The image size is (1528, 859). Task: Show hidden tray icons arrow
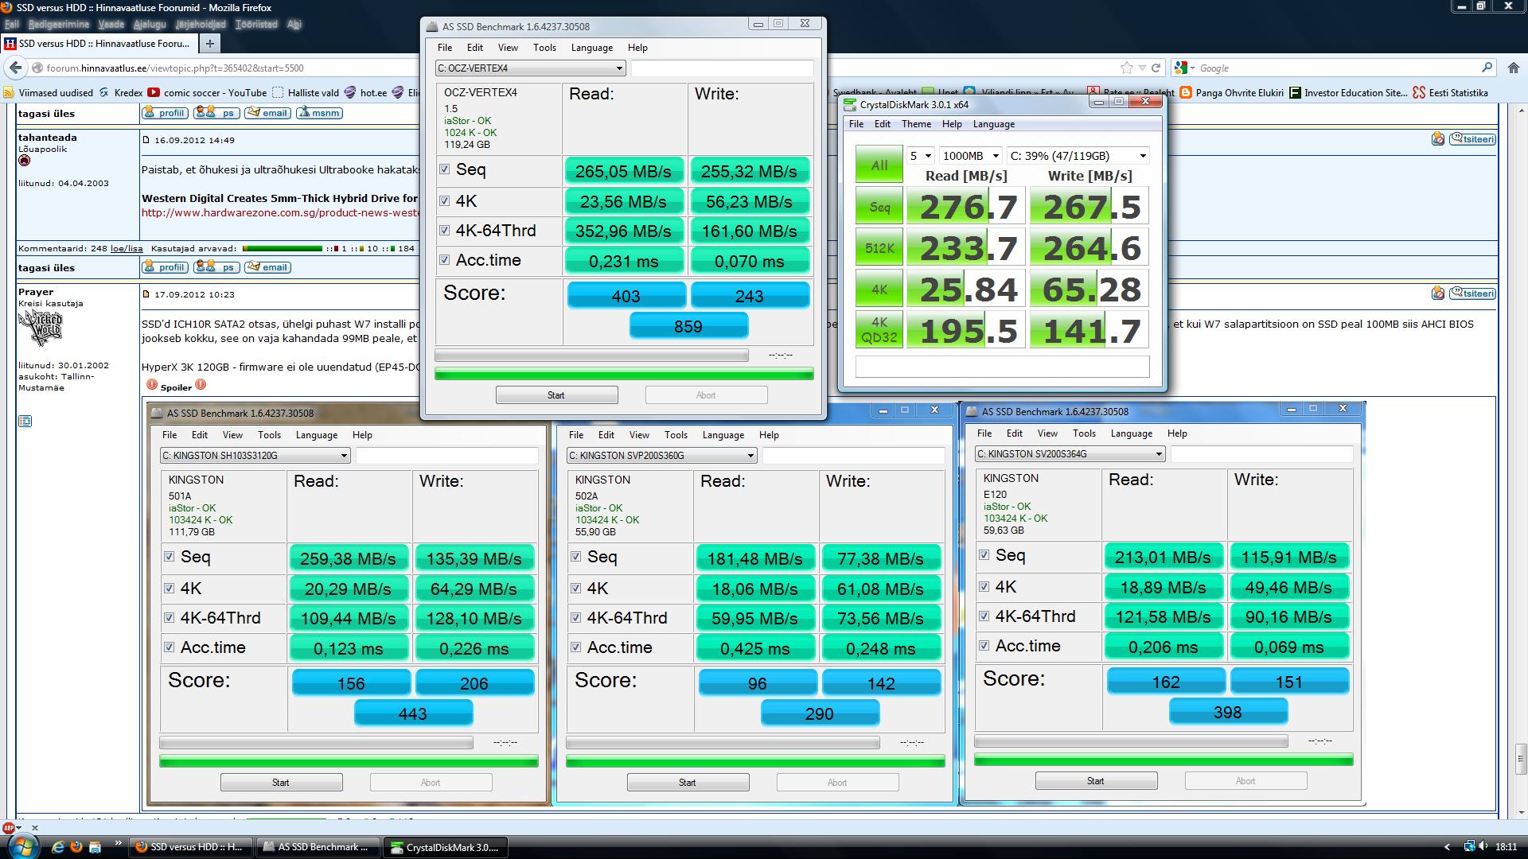pos(1447,847)
